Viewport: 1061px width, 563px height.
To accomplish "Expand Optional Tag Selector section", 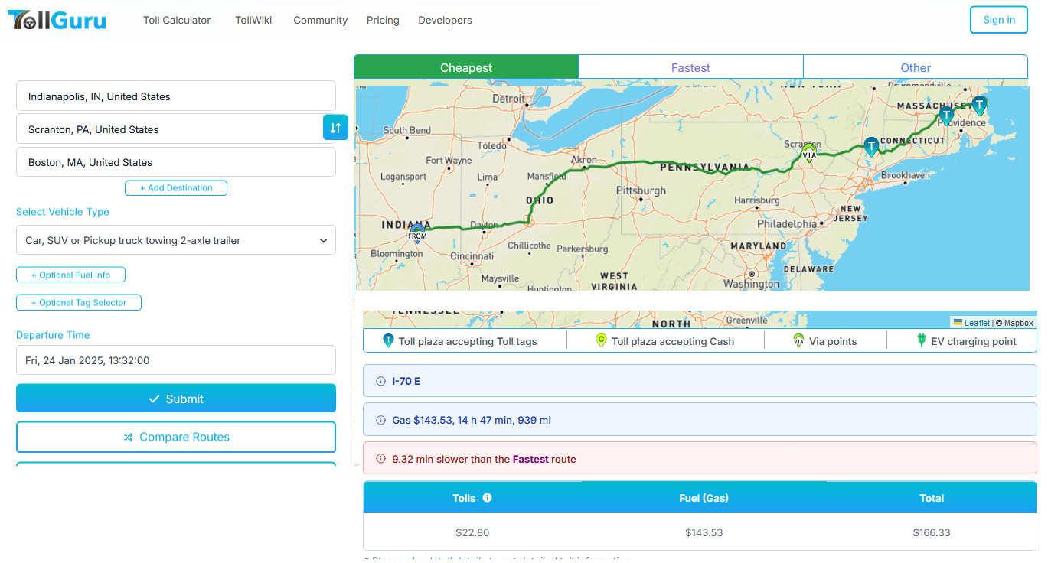I will pos(79,302).
